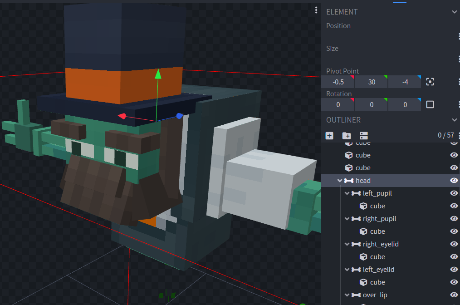Click the cube icon under left_pupil
460x305 pixels.
point(363,206)
